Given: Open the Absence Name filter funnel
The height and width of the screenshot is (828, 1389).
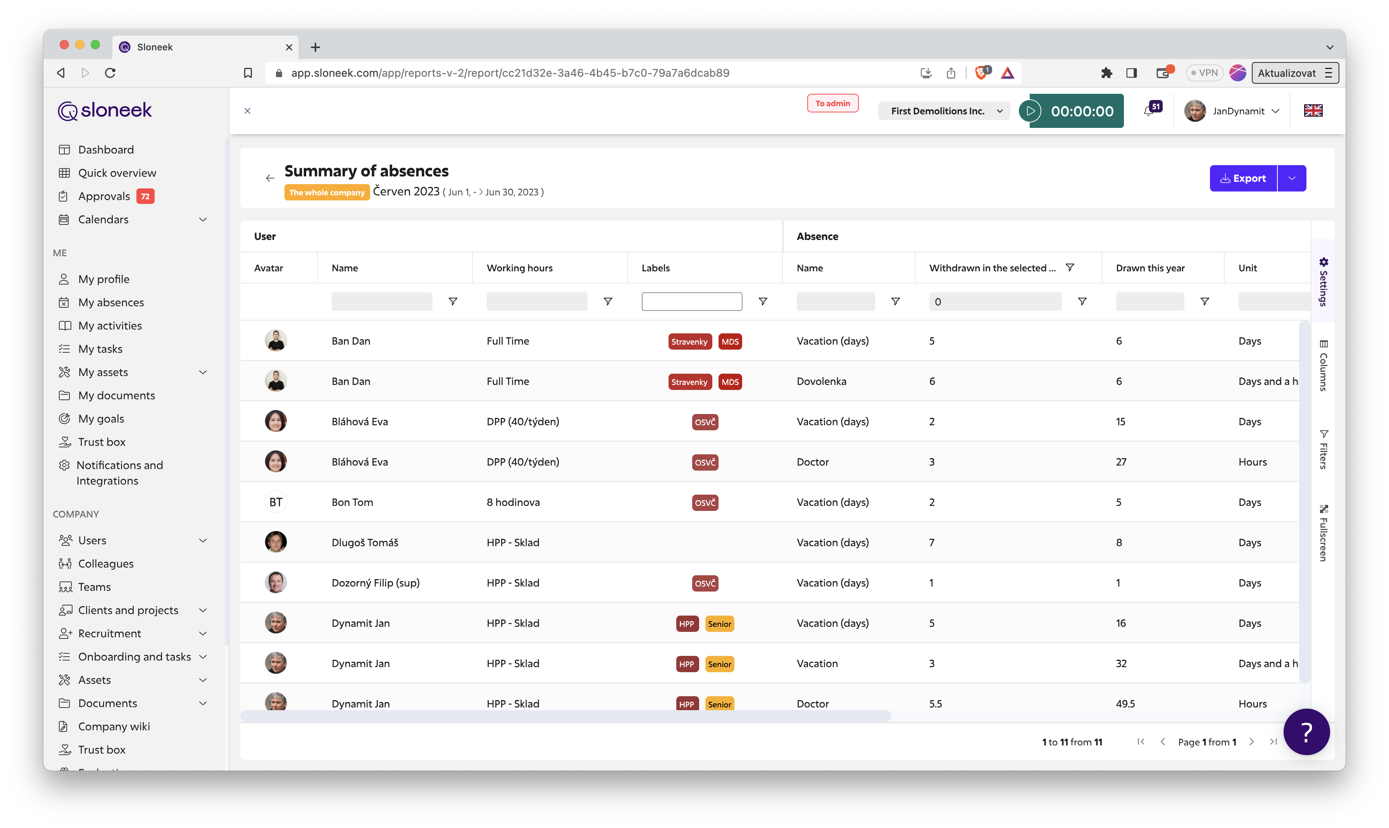Looking at the screenshot, I should tap(895, 301).
